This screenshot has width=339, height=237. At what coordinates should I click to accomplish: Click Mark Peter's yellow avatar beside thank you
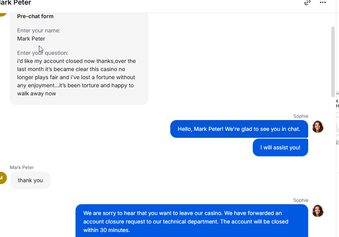click(2, 178)
